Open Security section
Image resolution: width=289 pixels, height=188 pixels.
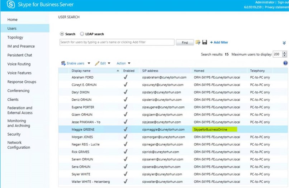[14, 134]
